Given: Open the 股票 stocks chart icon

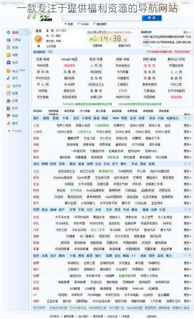Looking at the screenshot, I should [x=9, y=93].
